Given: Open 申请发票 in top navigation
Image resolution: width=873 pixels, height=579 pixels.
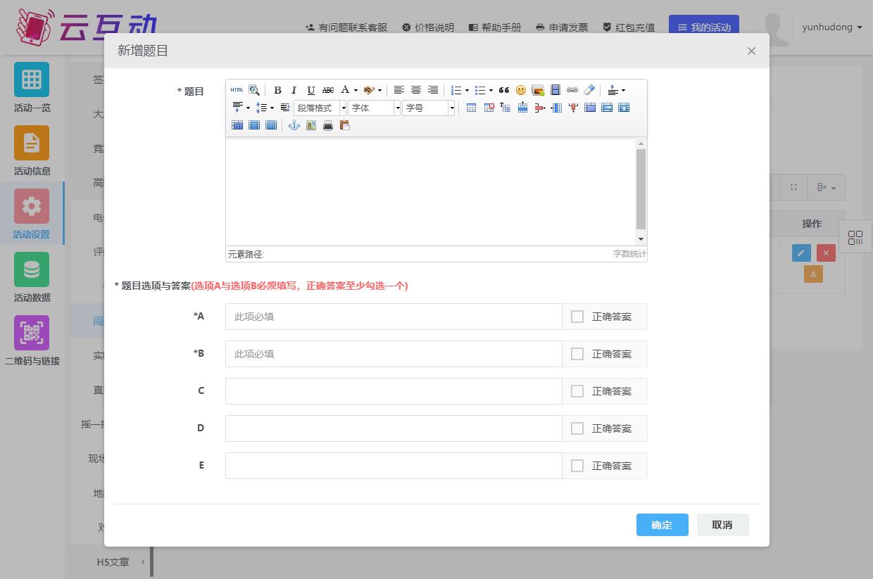Looking at the screenshot, I should (562, 27).
